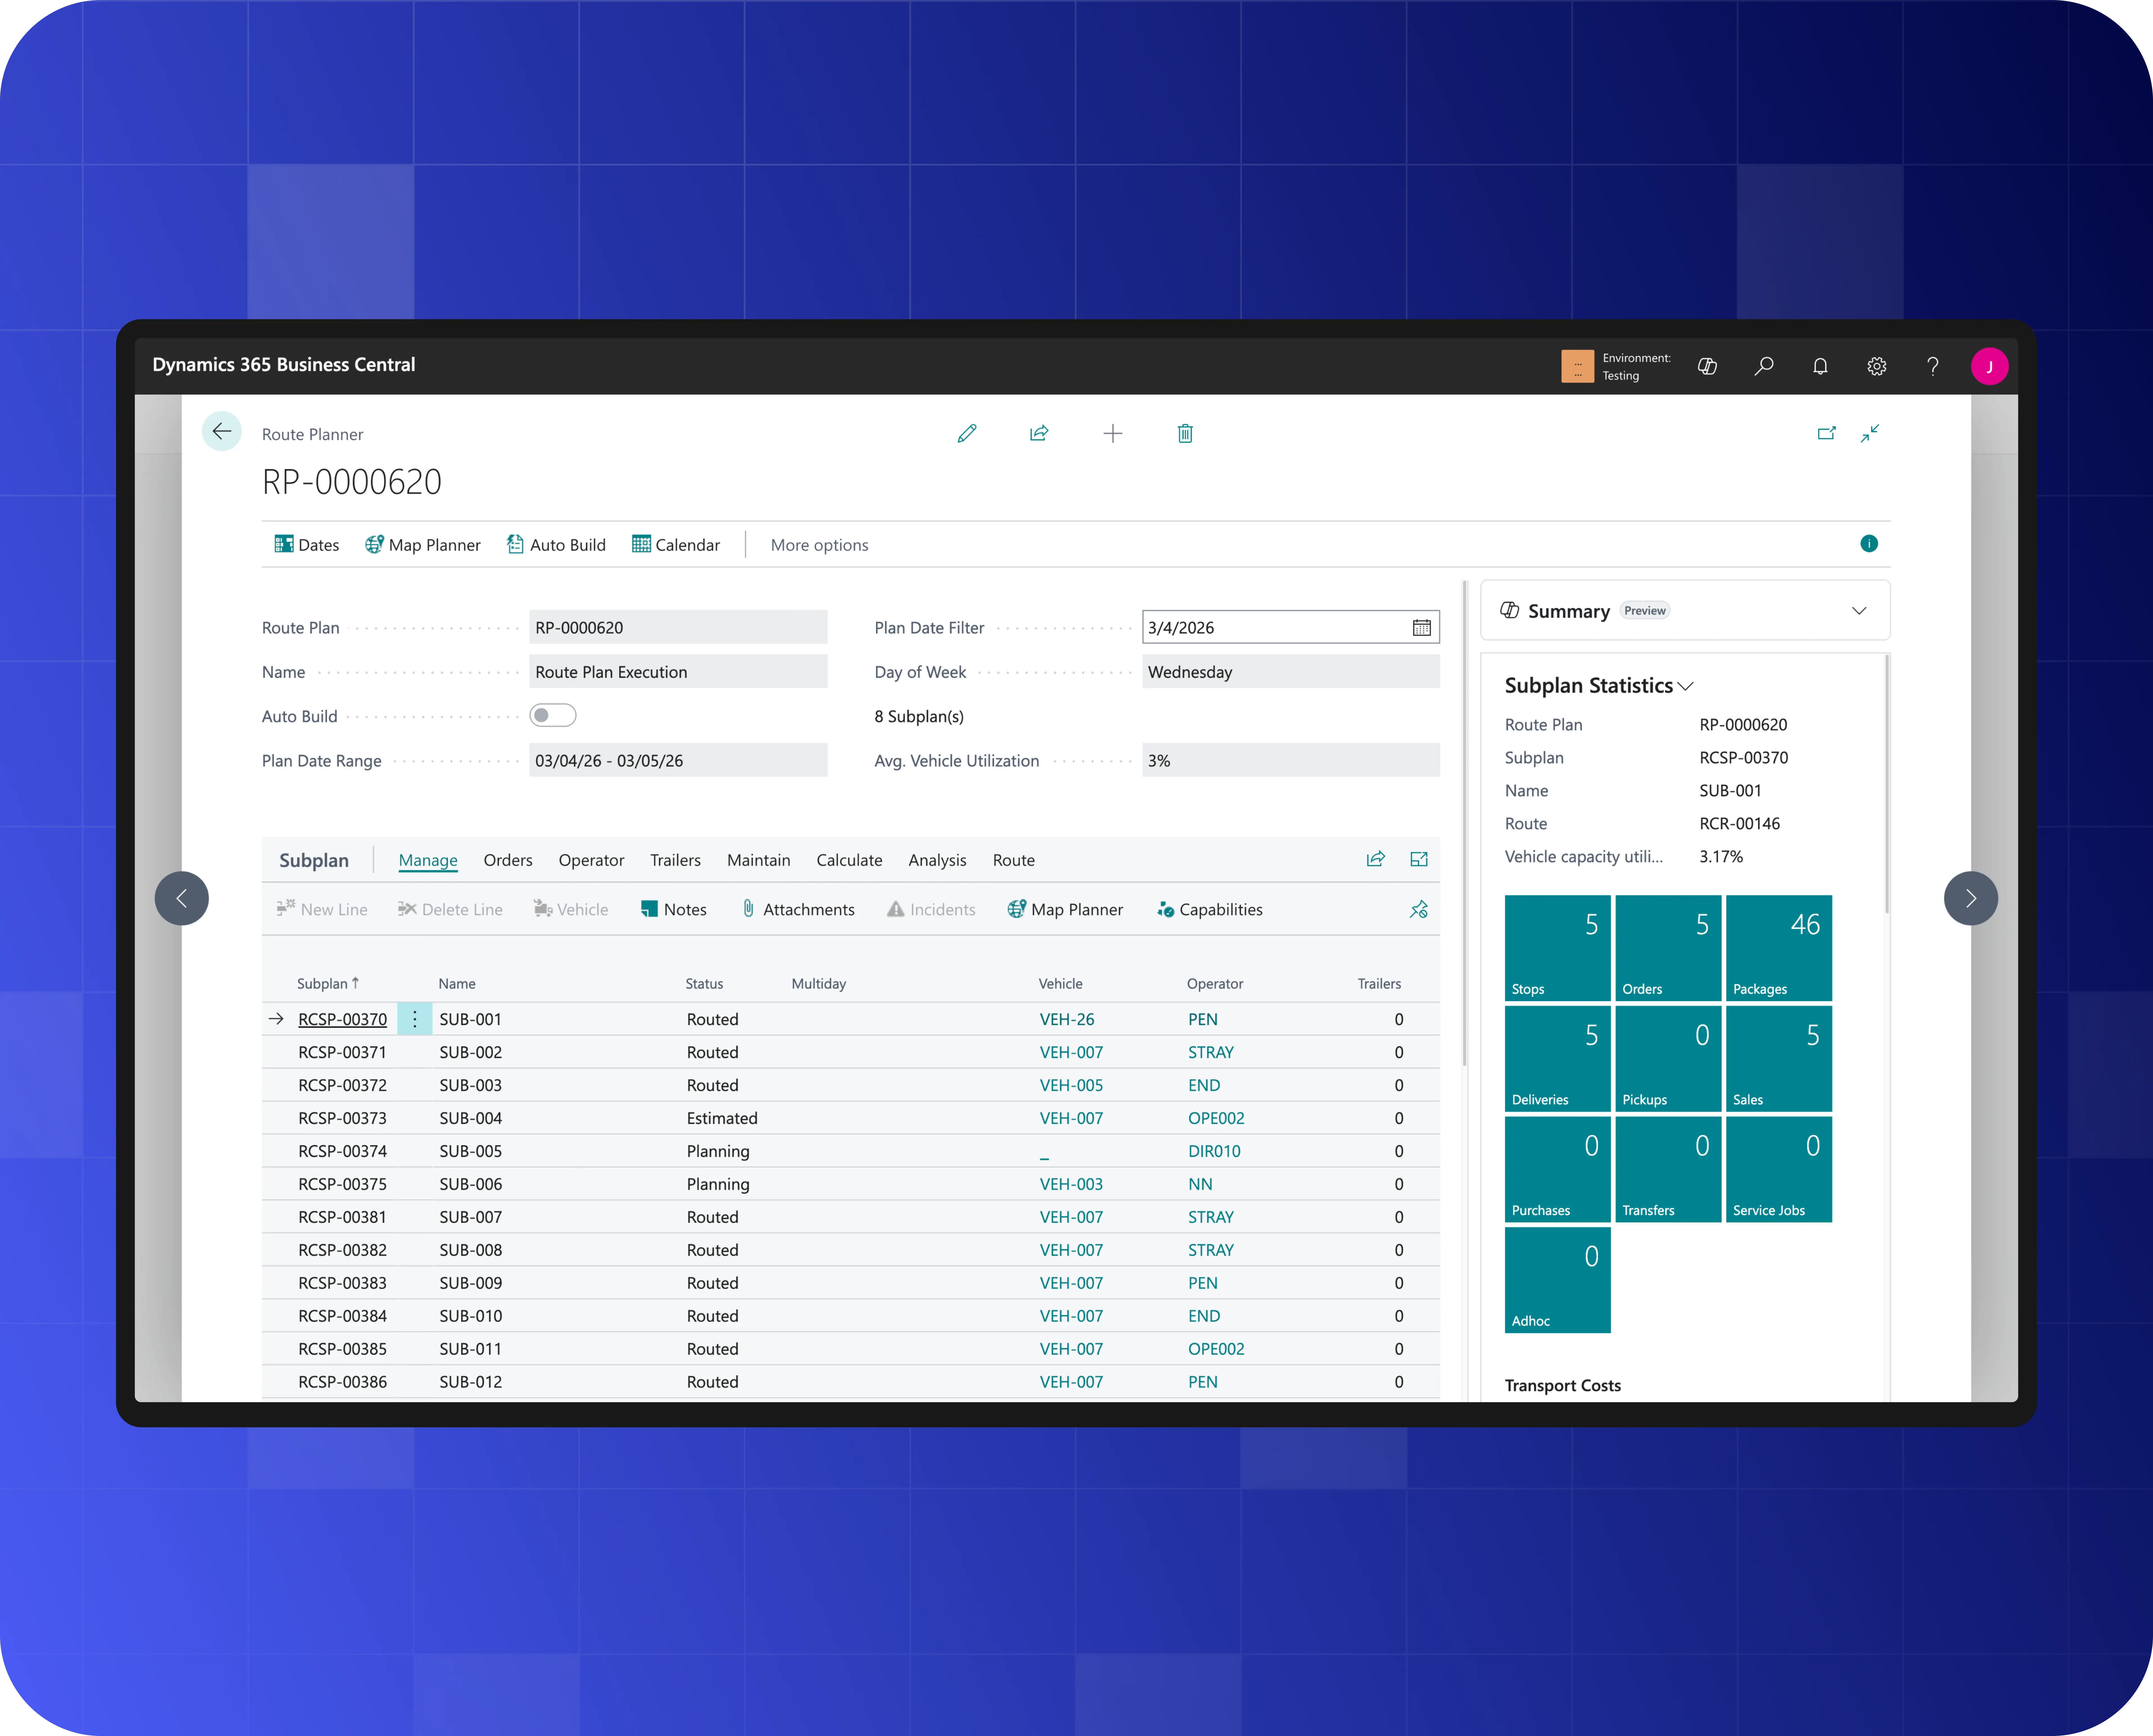The image size is (2153, 1736).
Task: Open Map Planner from the top action bar
Action: click(423, 545)
